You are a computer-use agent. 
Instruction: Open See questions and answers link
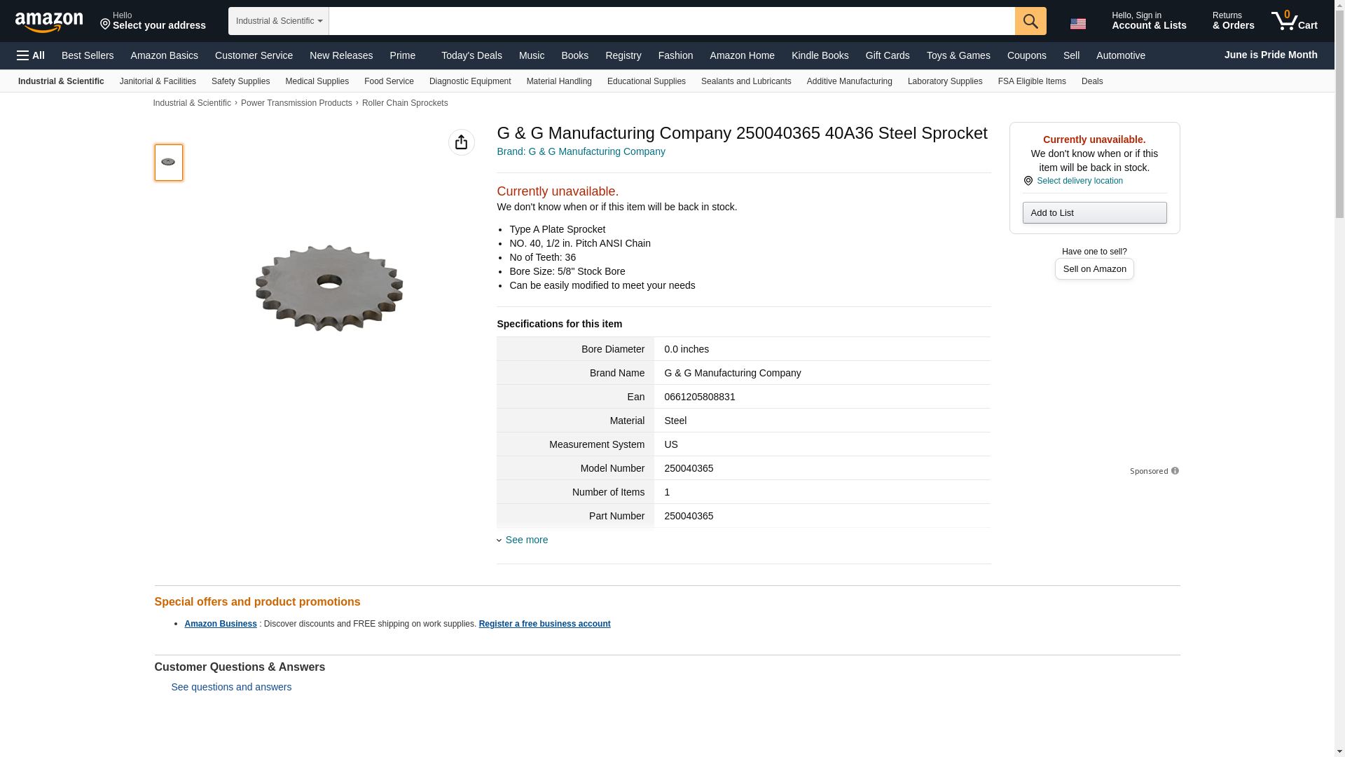231,687
